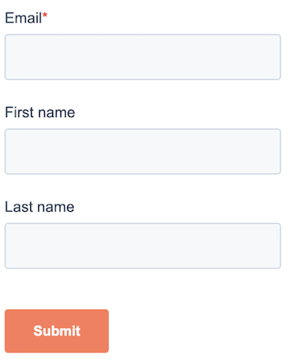
Task: Click the red required asterisk by Email
Action: pos(45,15)
